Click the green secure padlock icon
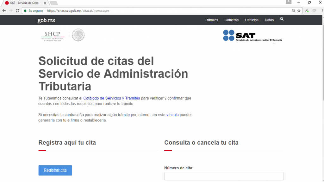 tap(25, 10)
